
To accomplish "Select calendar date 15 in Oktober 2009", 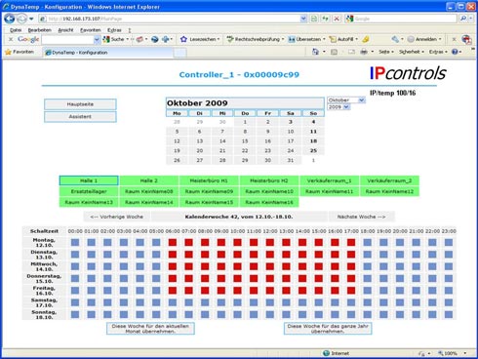I will [x=245, y=141].
